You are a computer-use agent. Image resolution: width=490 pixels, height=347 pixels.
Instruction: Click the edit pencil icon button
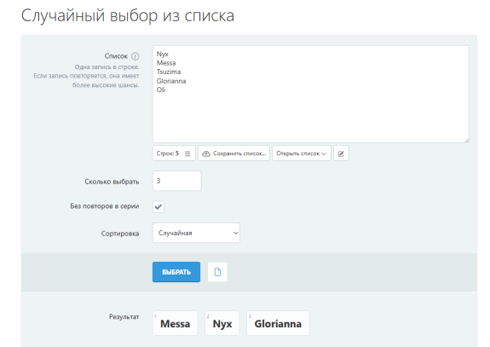point(341,153)
